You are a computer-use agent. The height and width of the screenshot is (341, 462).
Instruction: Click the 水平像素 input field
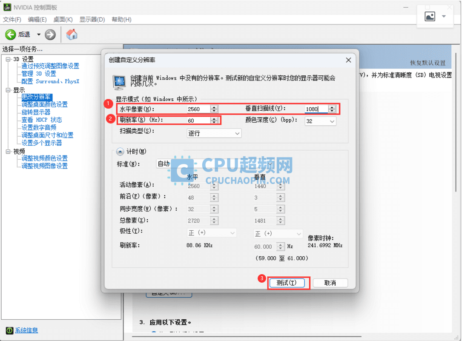click(x=198, y=109)
